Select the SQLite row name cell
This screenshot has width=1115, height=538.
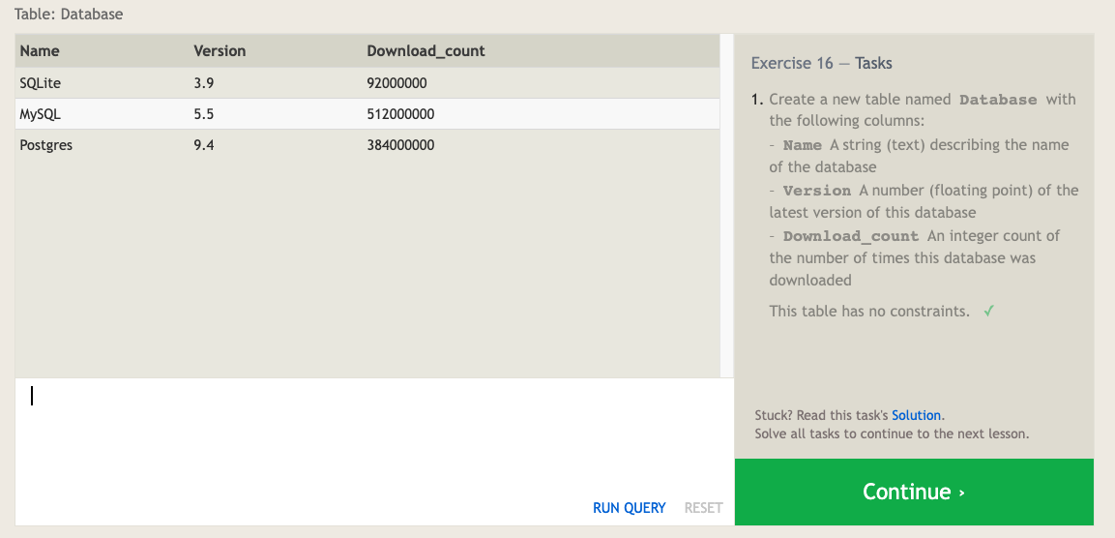point(41,83)
